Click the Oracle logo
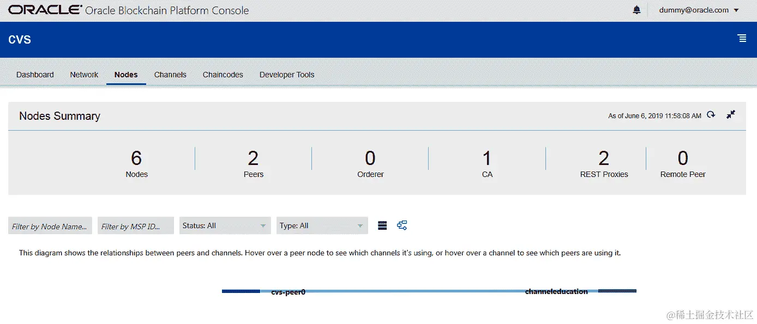This screenshot has height=324, width=757. (x=45, y=10)
